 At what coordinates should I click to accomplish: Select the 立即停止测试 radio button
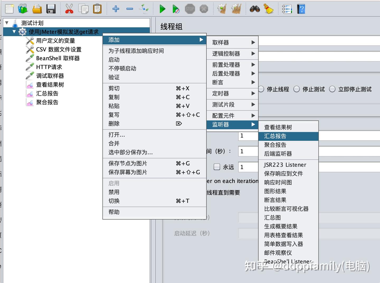point(332,89)
